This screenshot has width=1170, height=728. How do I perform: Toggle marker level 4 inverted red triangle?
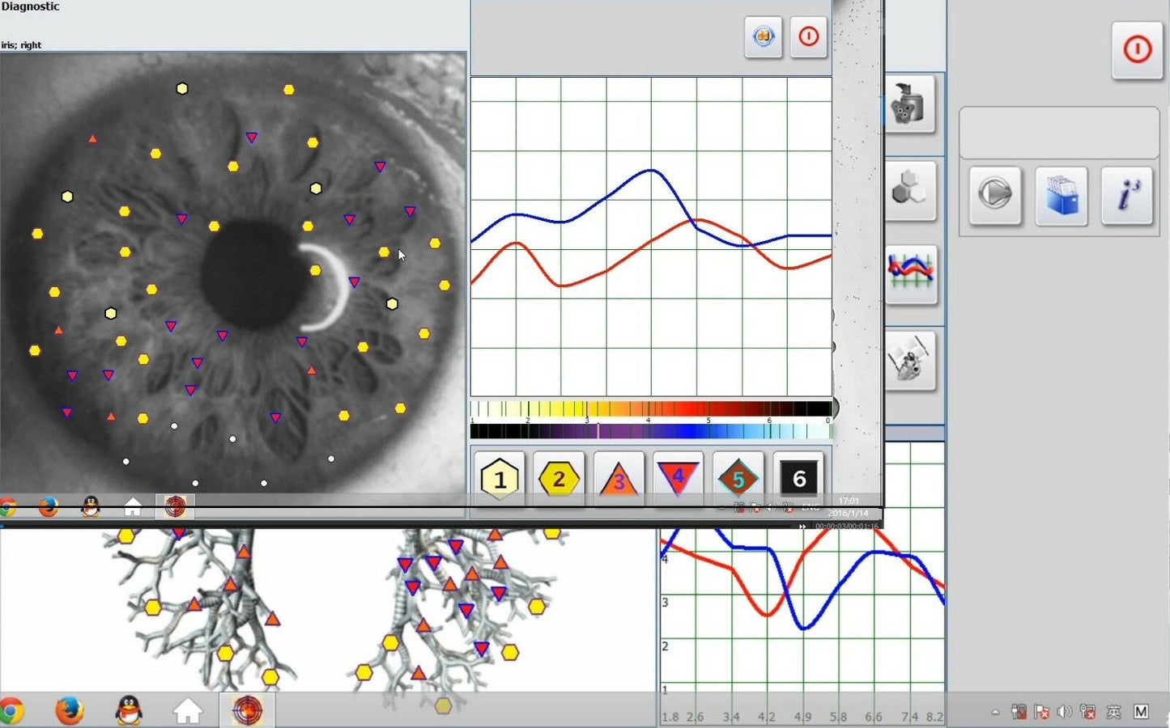pos(678,480)
